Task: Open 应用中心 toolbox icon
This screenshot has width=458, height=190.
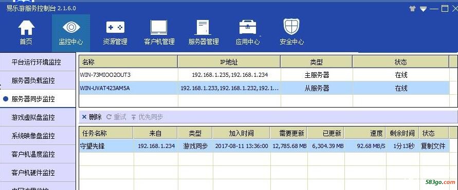Action: 248,27
